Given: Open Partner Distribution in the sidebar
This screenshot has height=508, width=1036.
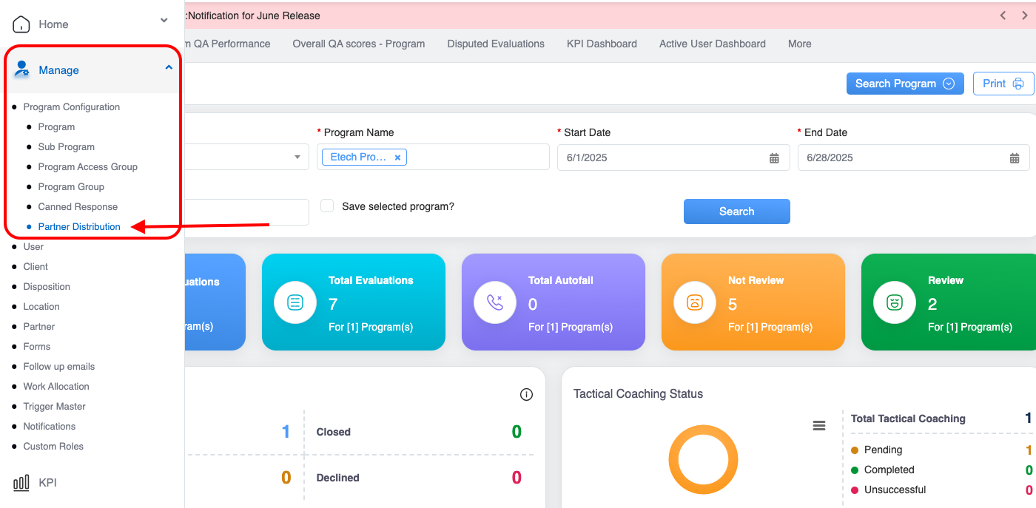Looking at the screenshot, I should click(79, 227).
